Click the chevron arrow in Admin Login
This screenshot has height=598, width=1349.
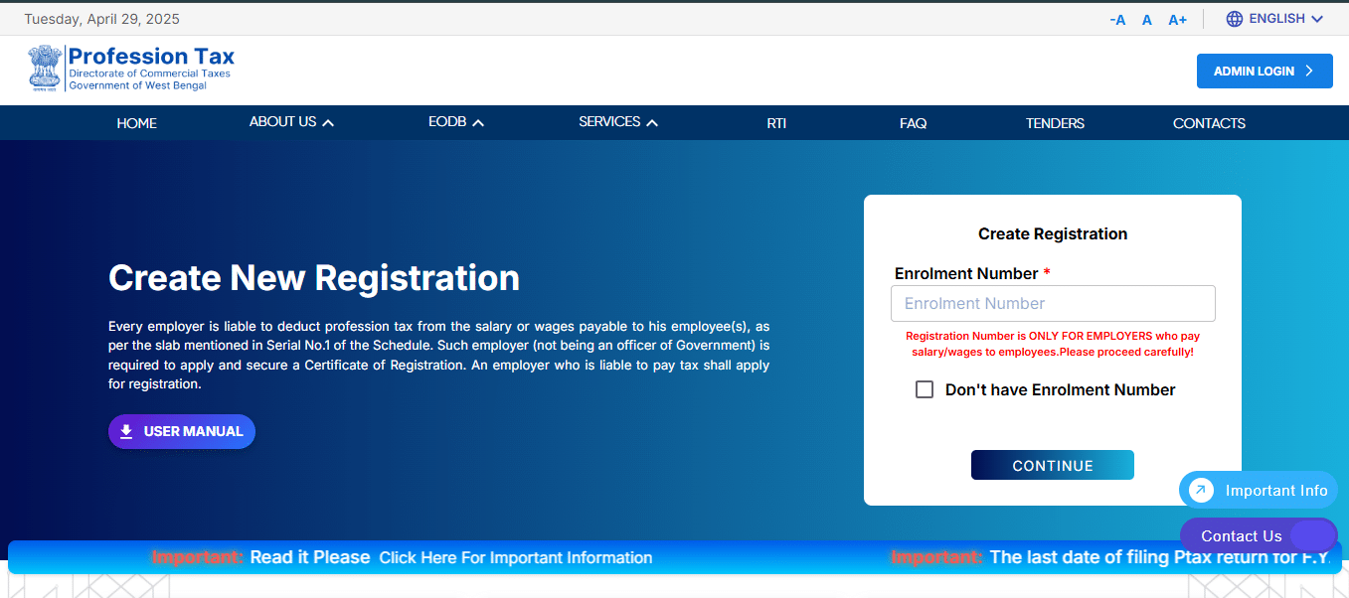coord(1309,71)
